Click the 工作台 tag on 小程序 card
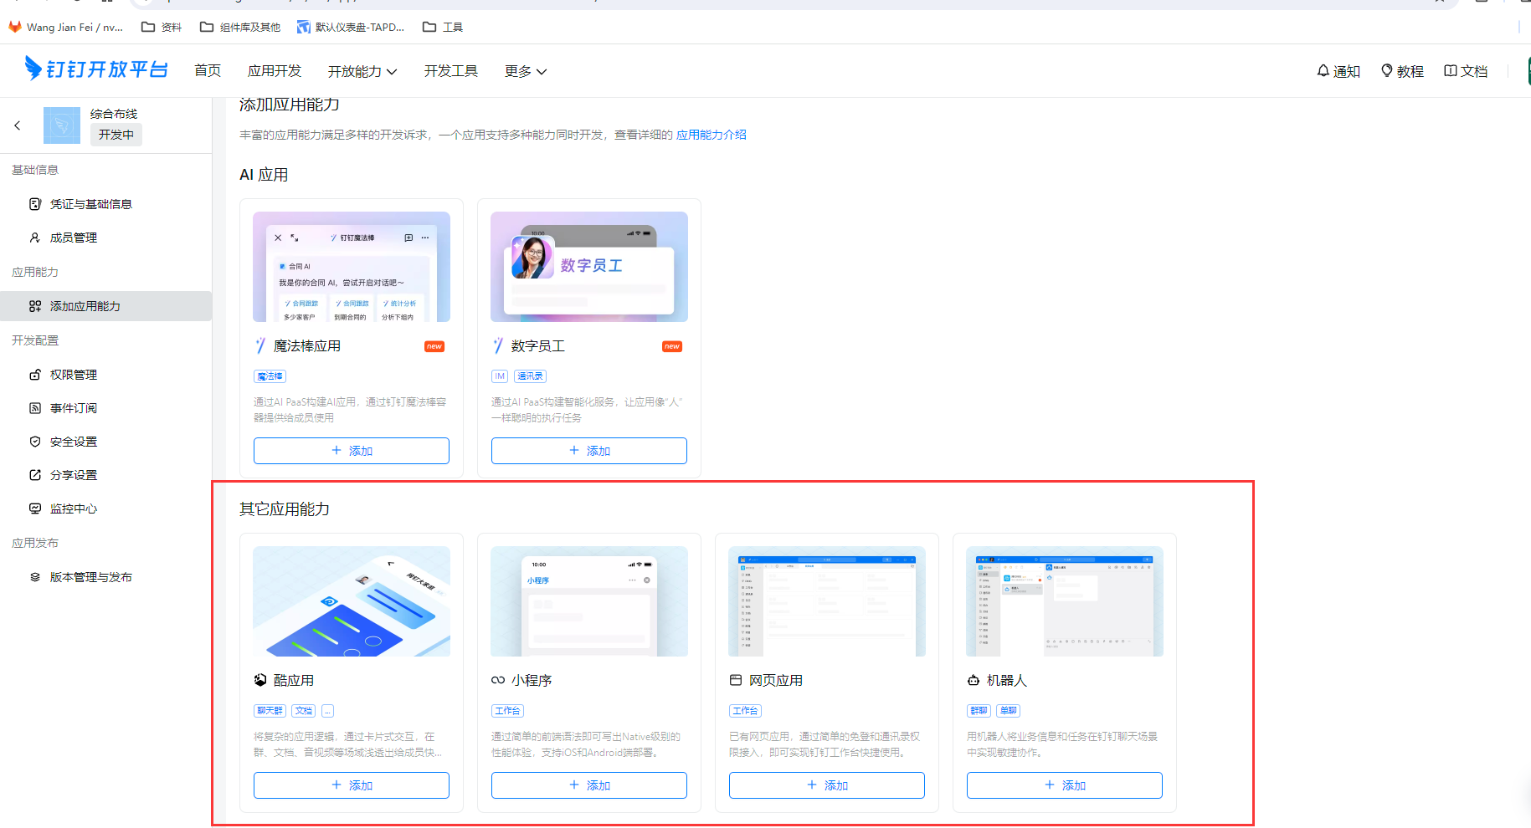Screen dimensions: 1531x828 [x=507, y=711]
